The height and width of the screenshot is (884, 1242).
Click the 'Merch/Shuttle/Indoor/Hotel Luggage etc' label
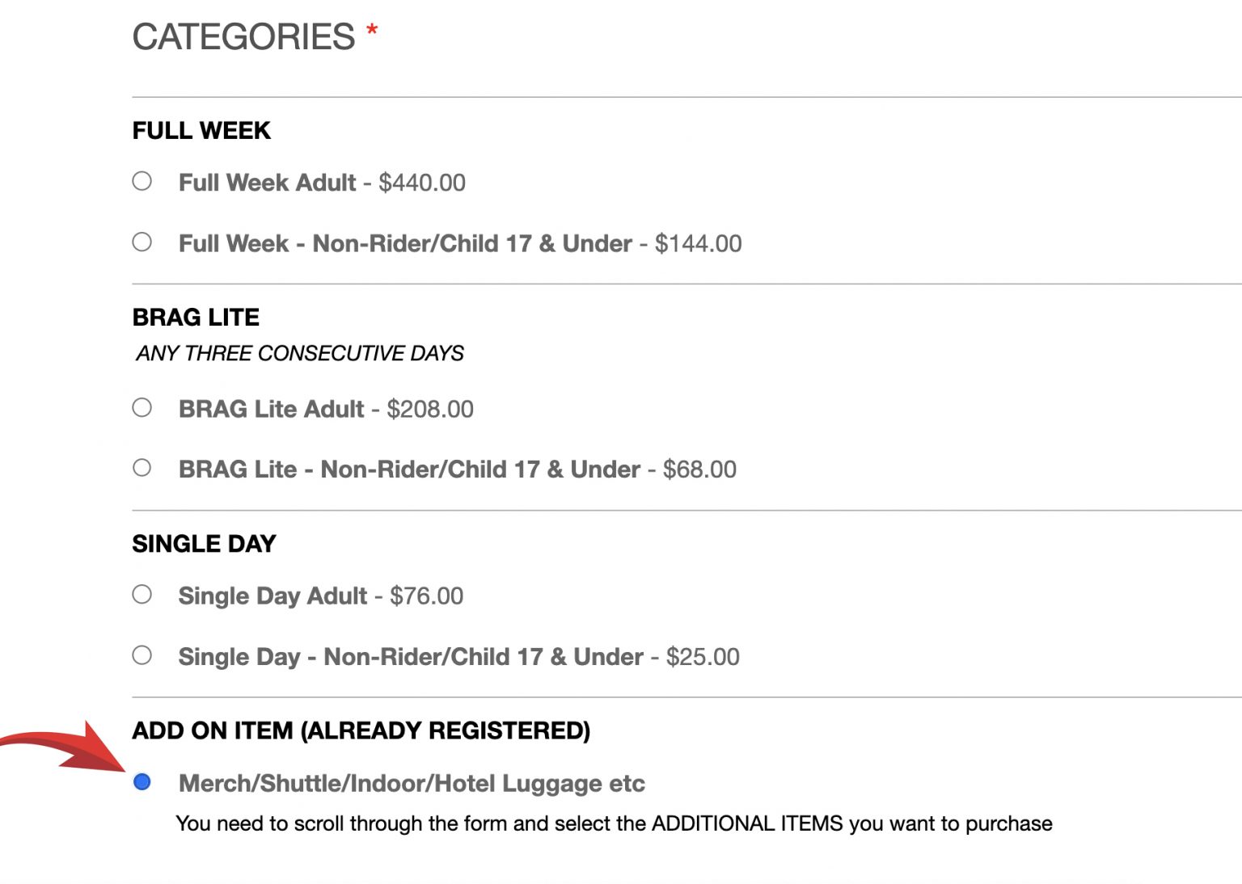412,783
